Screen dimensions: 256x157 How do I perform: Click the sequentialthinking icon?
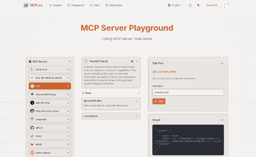32,94
